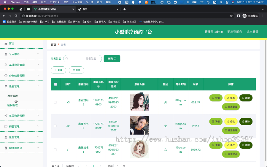Expand the 轮播图信息 menu chevron
The width and height of the screenshot is (267, 167).
pos(38,148)
